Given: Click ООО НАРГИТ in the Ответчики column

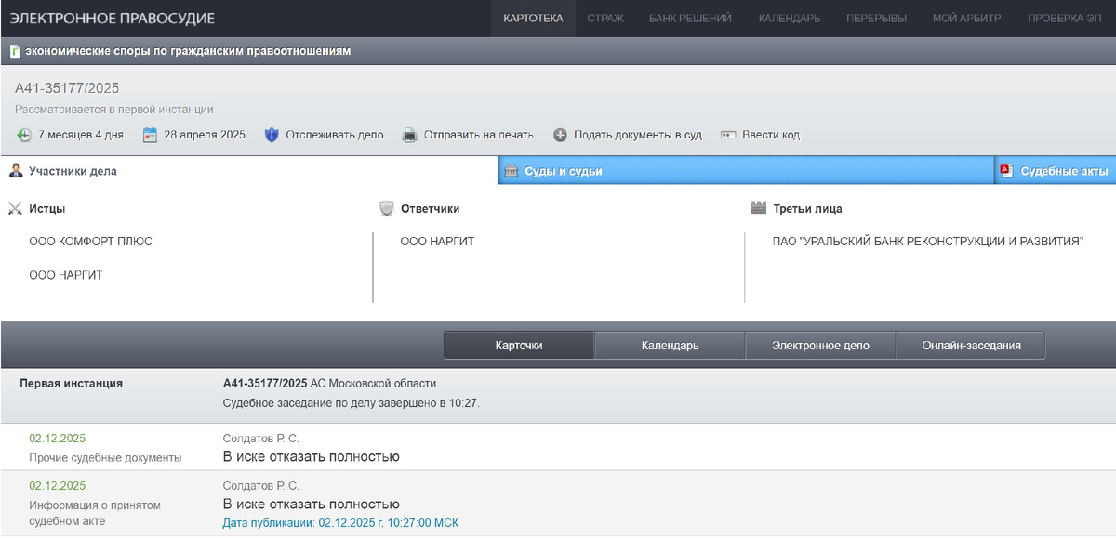Looking at the screenshot, I should [437, 242].
